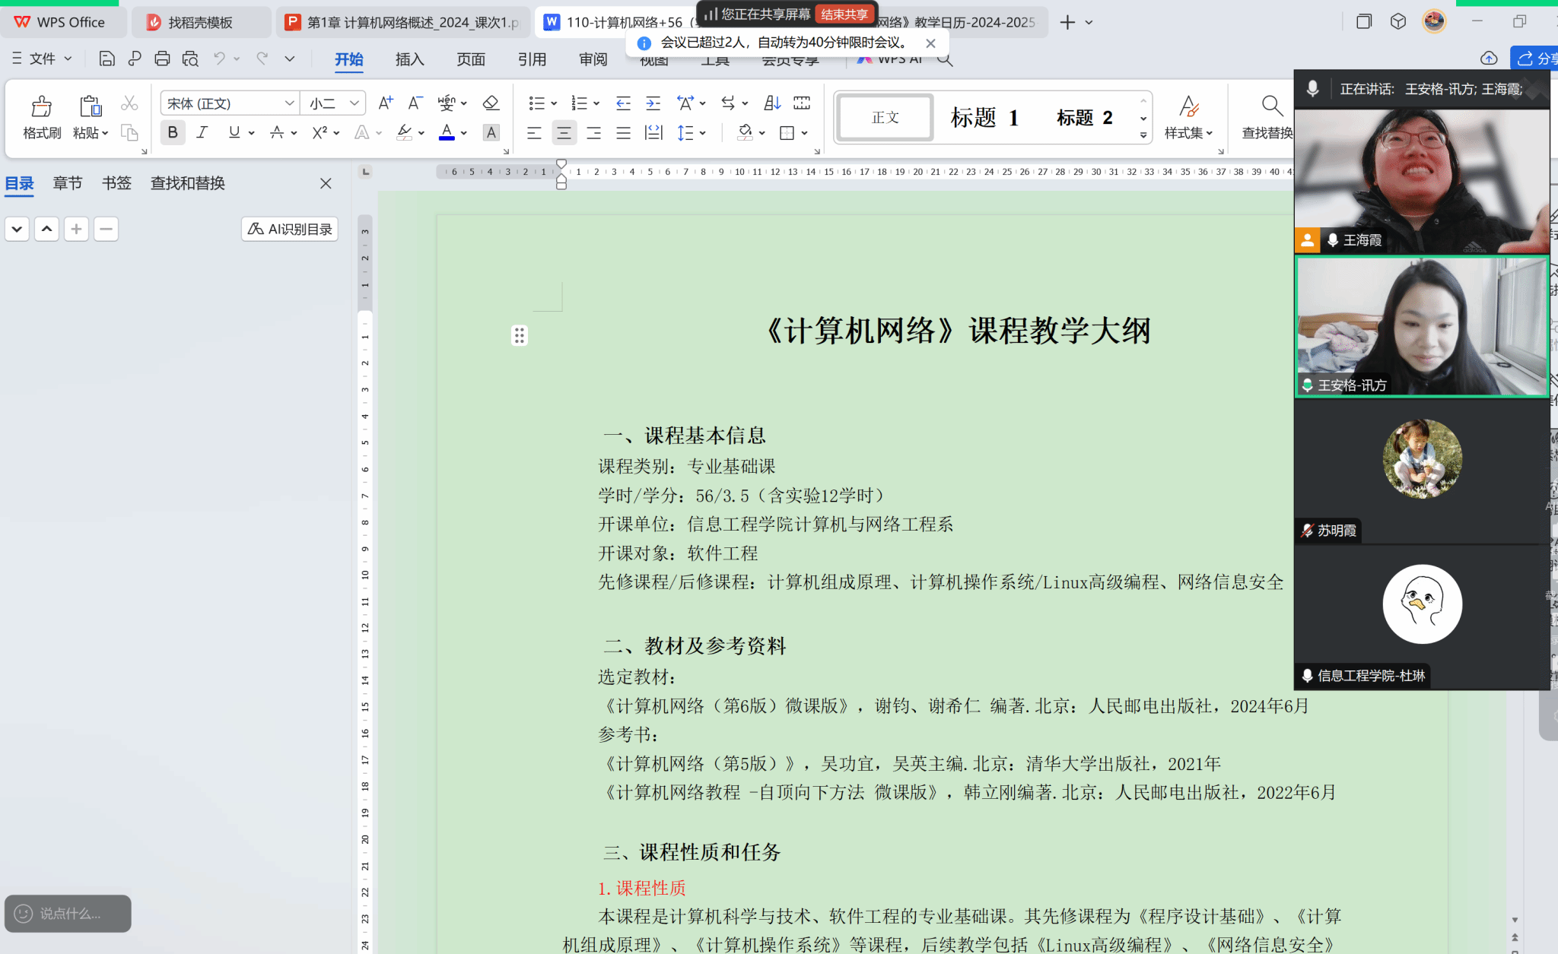Click the sort icon in paragraph group
Image resolution: width=1558 pixels, height=954 pixels.
tap(772, 103)
